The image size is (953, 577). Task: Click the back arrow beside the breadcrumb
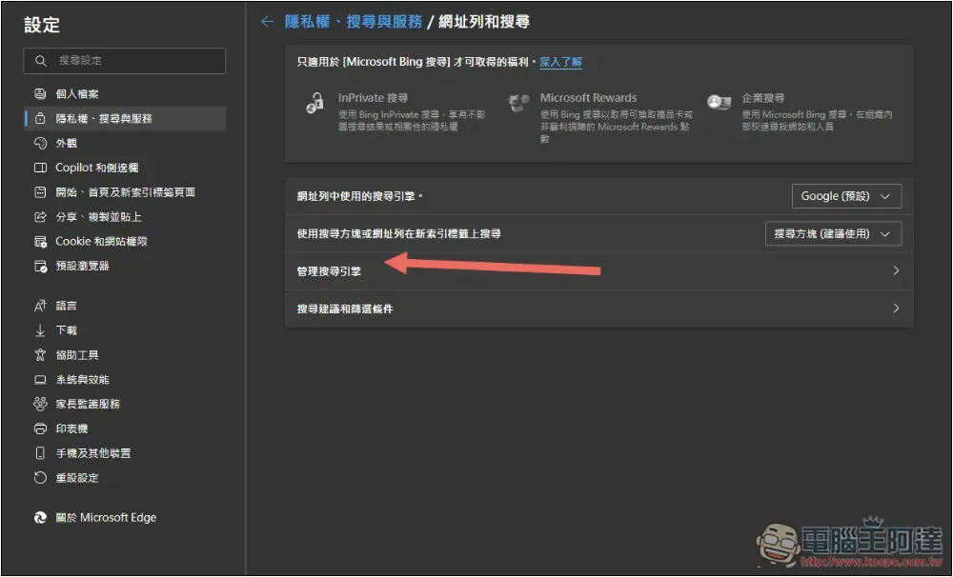click(267, 22)
